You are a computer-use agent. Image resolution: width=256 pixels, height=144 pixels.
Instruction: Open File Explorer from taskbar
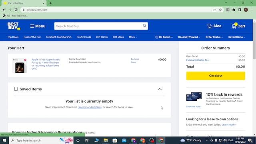point(106,140)
